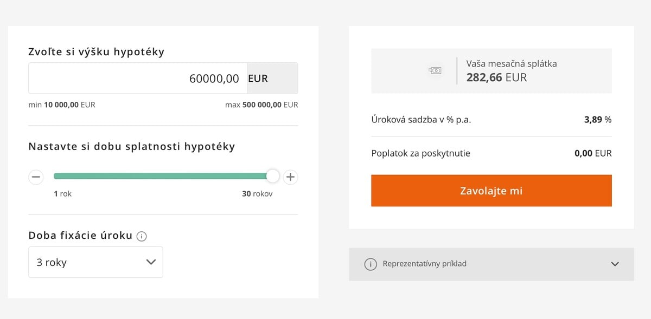Open the Doba fixácie úroku selection list
Viewport: 651px width, 319px height.
pos(95,262)
